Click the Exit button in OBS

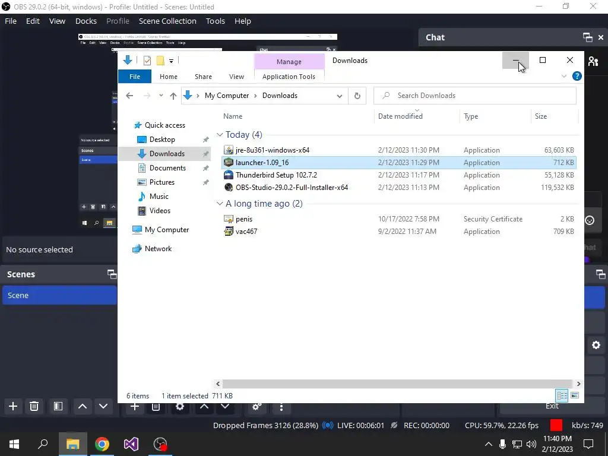[x=552, y=406]
